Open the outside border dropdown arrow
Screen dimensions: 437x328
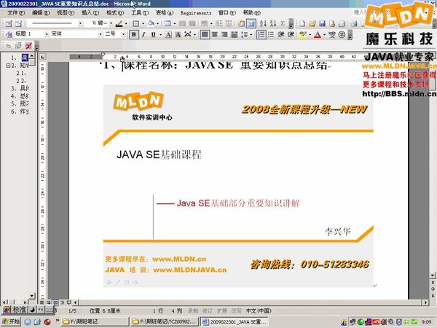point(143,24)
